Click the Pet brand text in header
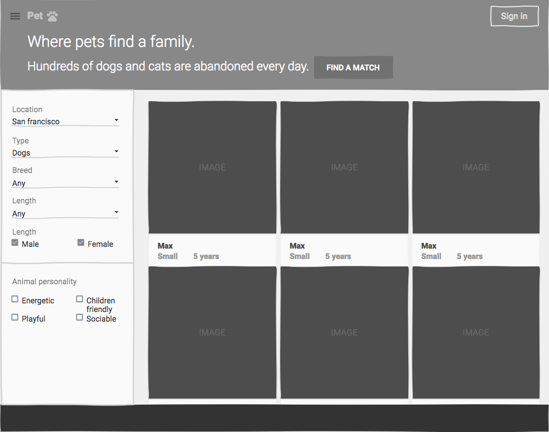The image size is (549, 432). click(x=35, y=16)
